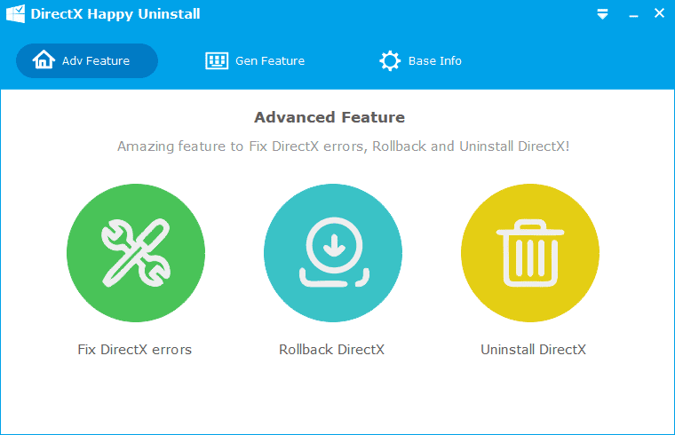Minimize the DirectX Happy Uninstall window
Screen dimensions: 675x435
click(633, 16)
